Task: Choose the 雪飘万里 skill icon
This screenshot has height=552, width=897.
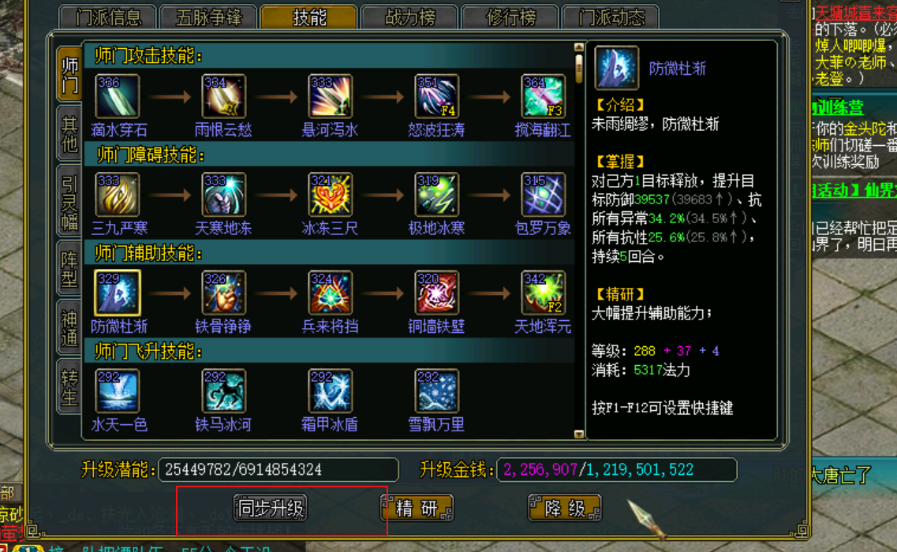Action: 436,390
